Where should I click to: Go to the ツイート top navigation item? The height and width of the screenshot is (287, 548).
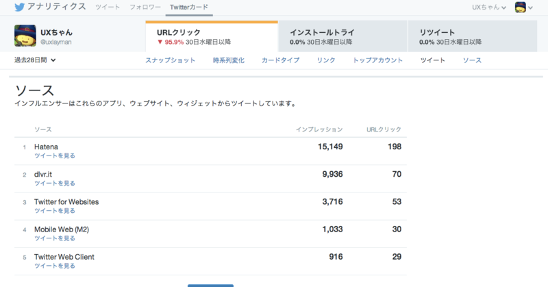click(x=108, y=7)
